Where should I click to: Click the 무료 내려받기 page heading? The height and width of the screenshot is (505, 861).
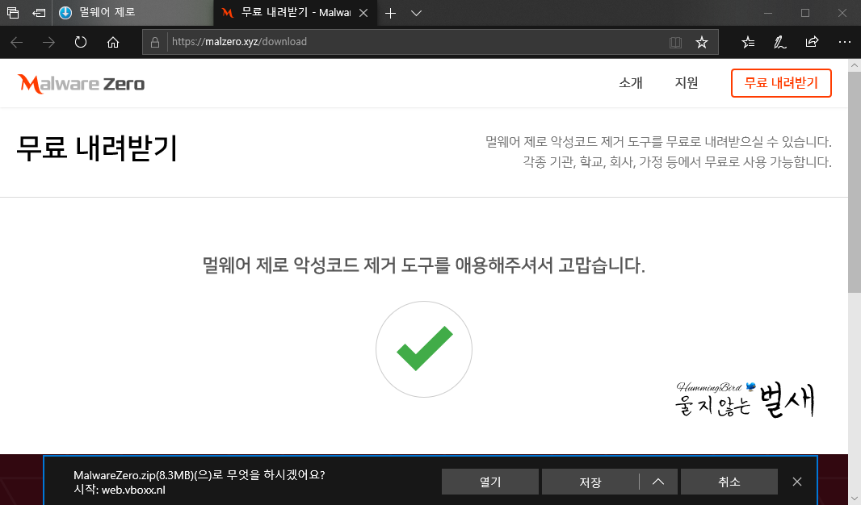pos(97,148)
